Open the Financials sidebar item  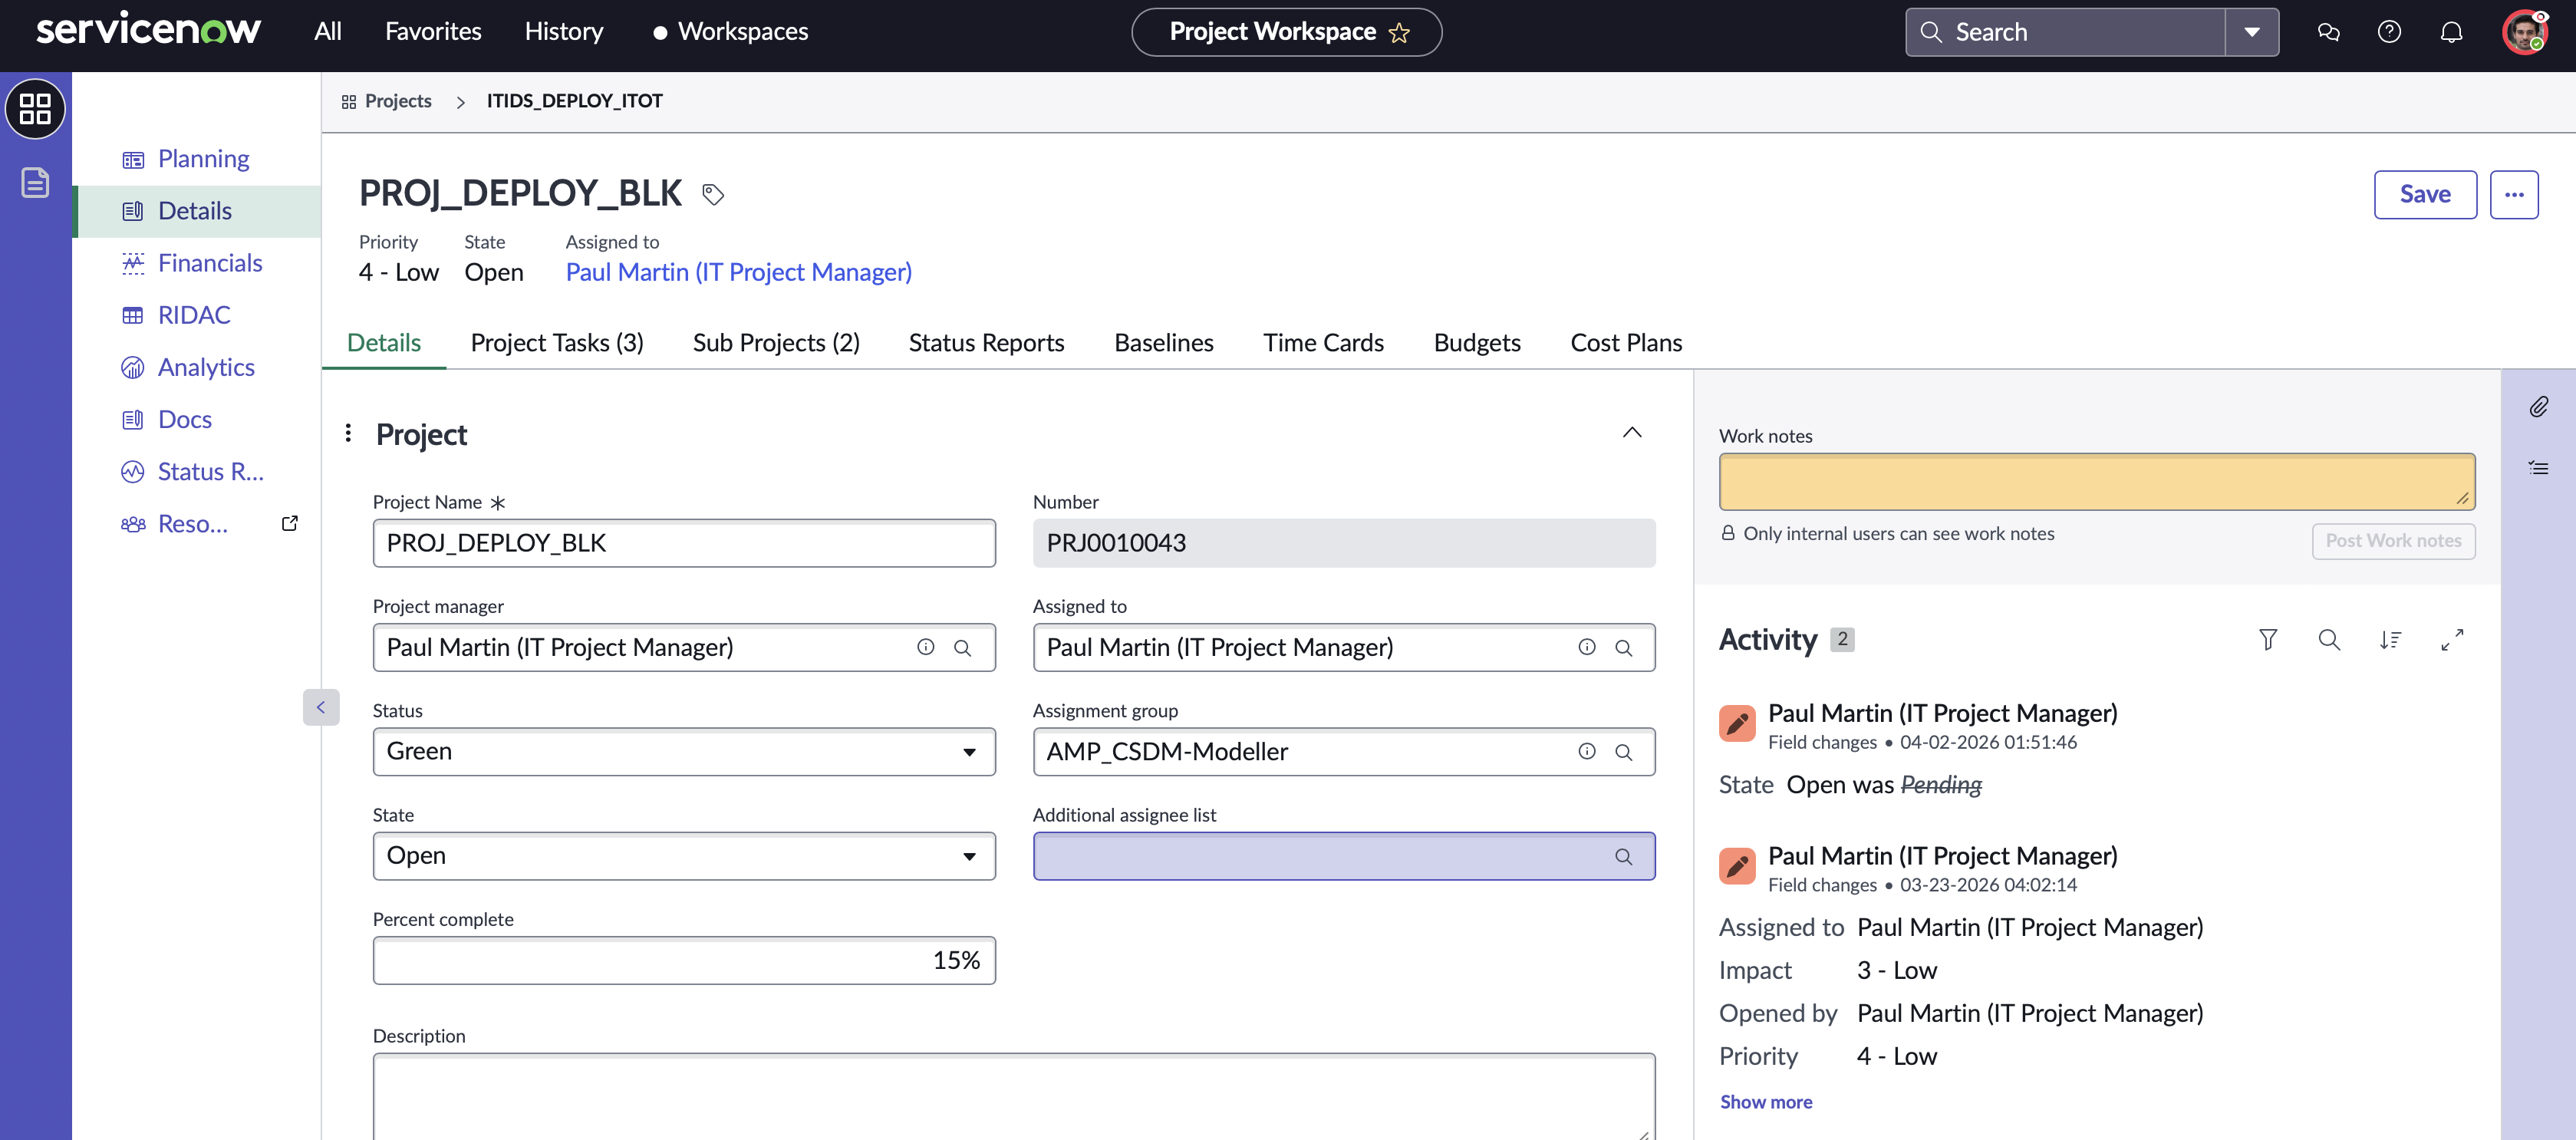(196, 263)
